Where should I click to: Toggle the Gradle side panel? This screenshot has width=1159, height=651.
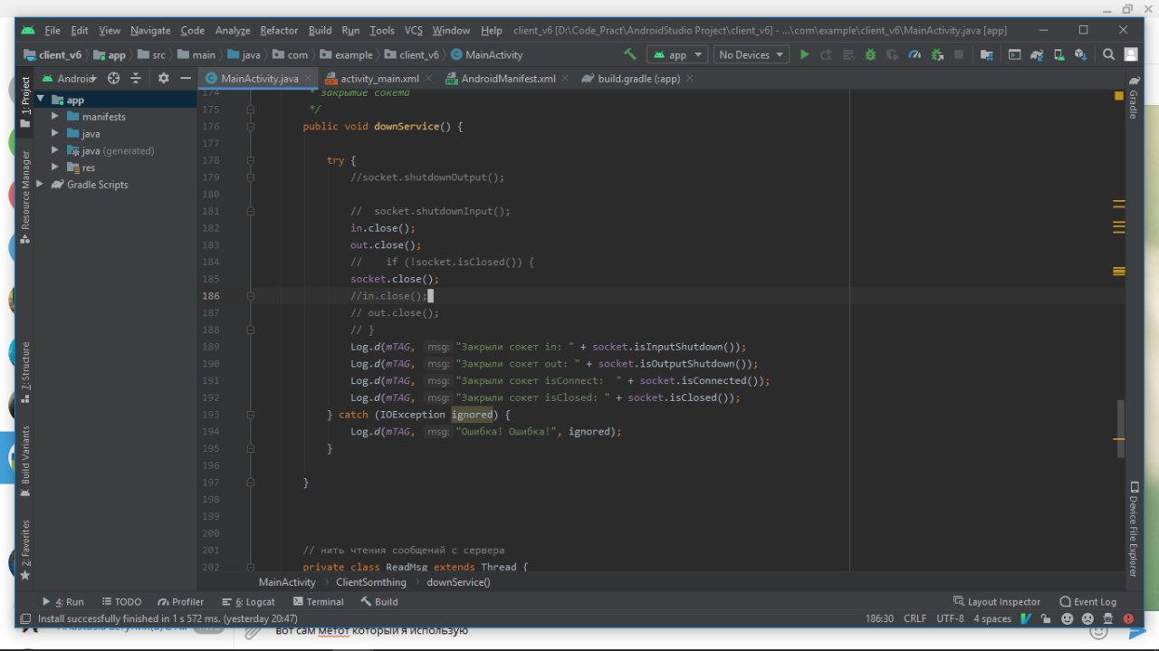(1133, 99)
